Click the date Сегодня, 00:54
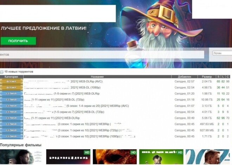Image resolution: width=232 pixels, height=165 pixels. tap(185, 112)
